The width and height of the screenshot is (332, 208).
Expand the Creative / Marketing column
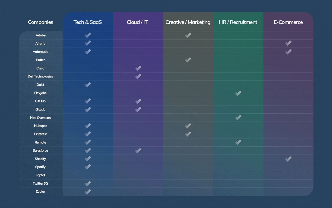188,22
